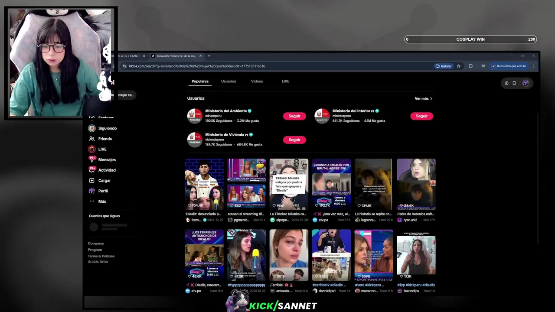Follow Ministerio del Ambiente with Seguir

294,116
